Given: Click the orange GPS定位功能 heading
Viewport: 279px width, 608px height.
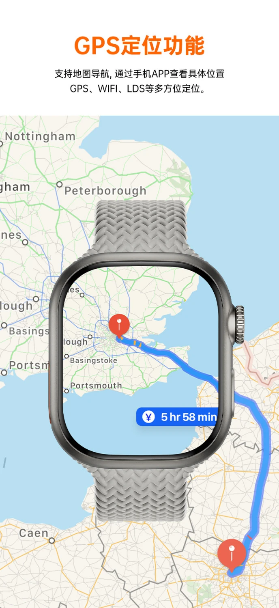Looking at the screenshot, I should [x=139, y=45].
